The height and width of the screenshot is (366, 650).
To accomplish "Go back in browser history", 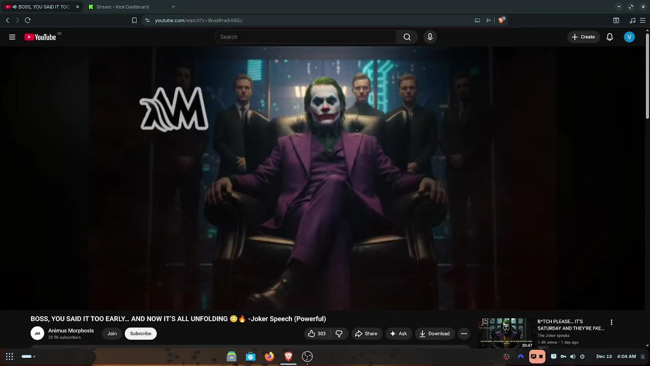I will 8,20.
